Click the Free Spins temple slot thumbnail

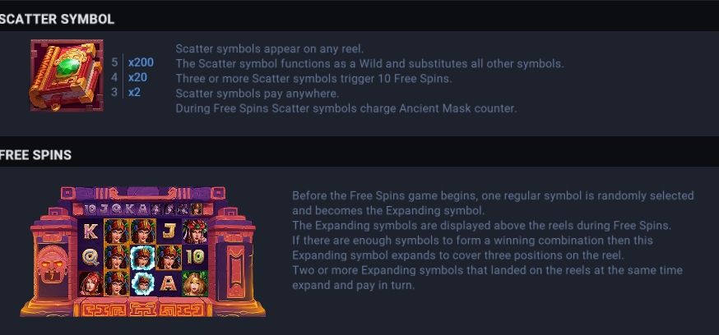click(142, 251)
